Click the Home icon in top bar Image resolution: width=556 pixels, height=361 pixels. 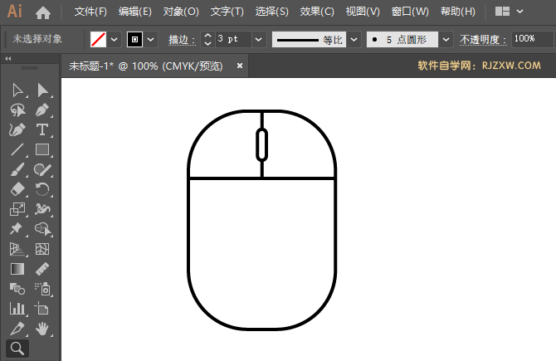click(43, 12)
